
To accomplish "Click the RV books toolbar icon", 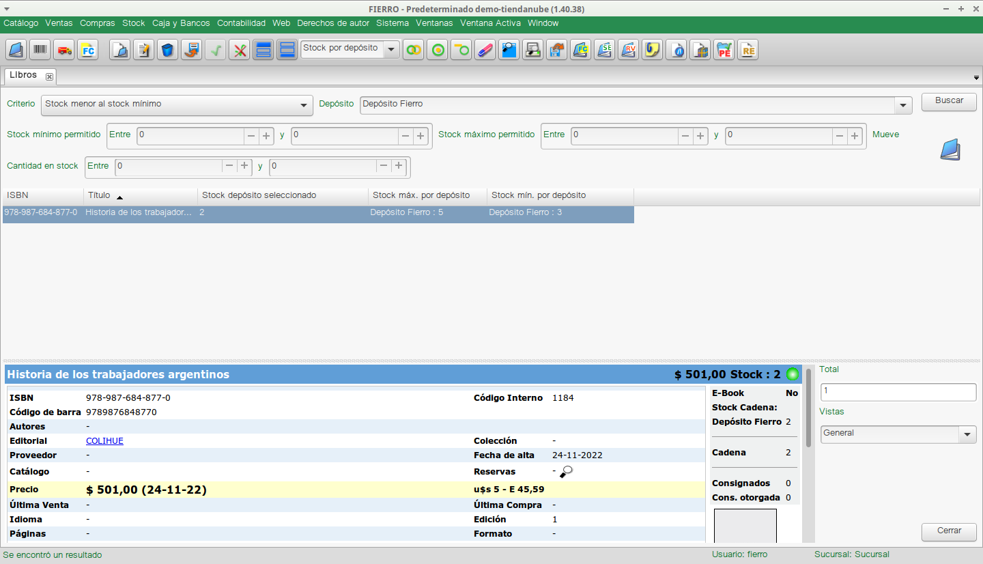I will pyautogui.click(x=628, y=50).
